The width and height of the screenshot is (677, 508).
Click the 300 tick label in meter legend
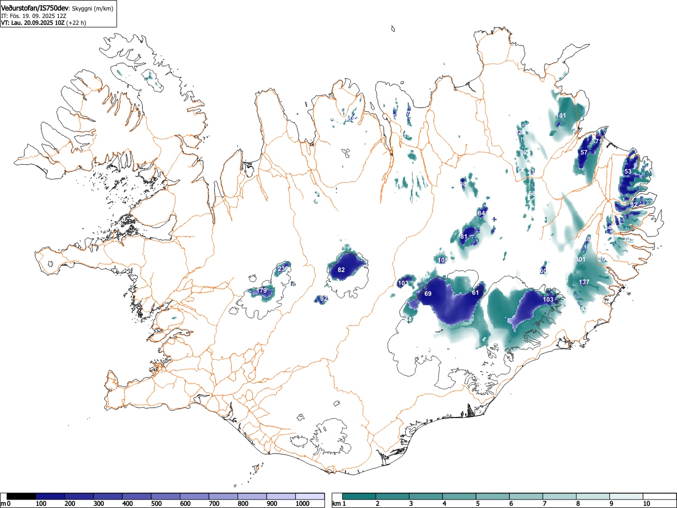(x=98, y=504)
